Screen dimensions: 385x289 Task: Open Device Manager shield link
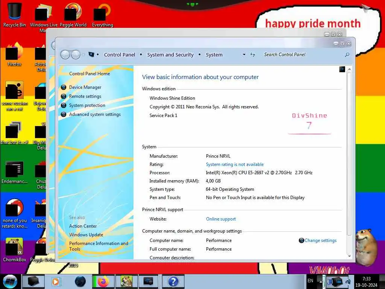(85, 87)
